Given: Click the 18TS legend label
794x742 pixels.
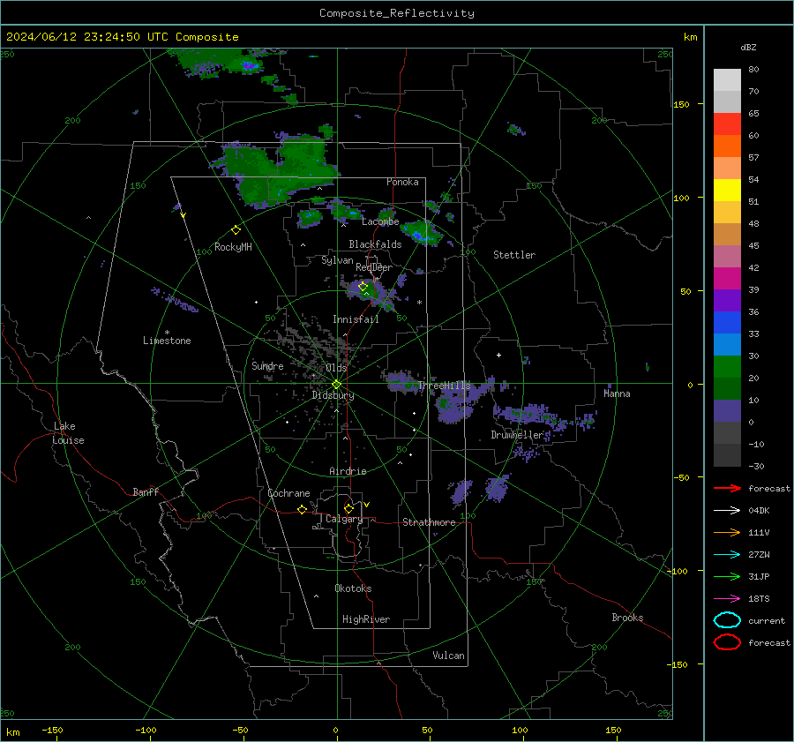Looking at the screenshot, I should click(759, 599).
